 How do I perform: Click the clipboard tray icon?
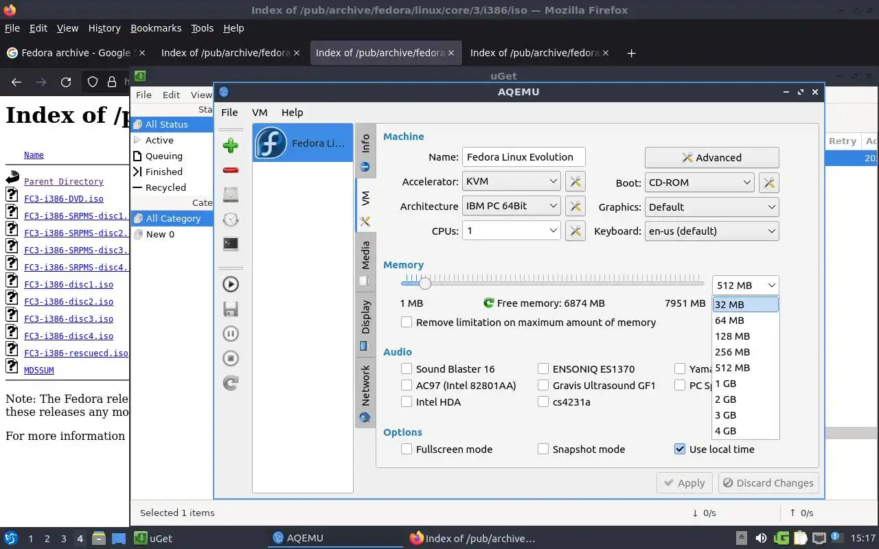(800, 538)
